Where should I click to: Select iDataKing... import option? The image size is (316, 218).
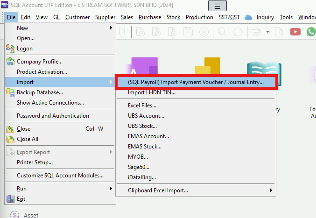[196, 177]
